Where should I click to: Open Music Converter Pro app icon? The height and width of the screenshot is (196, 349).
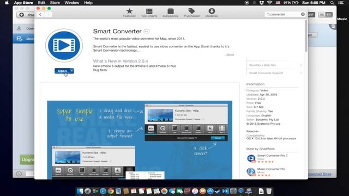pyautogui.click(x=251, y=171)
